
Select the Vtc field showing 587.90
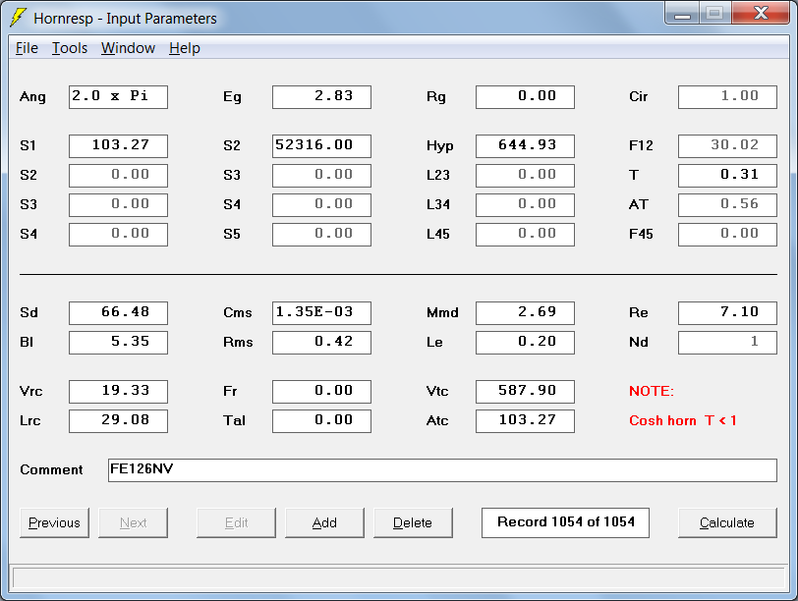click(525, 392)
